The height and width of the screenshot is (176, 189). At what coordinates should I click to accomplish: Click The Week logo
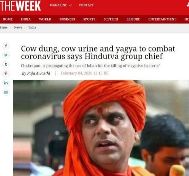[20, 6]
